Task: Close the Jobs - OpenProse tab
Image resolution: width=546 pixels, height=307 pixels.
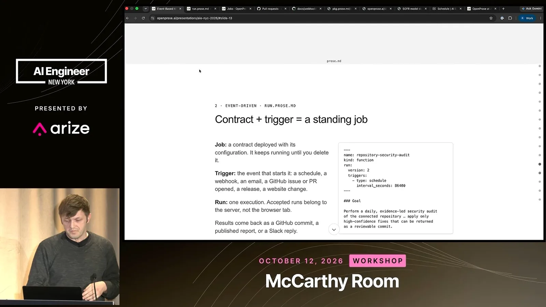Action: 250,9
